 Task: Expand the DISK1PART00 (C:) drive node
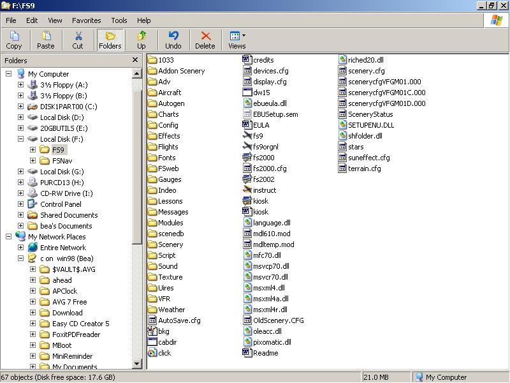coord(20,107)
